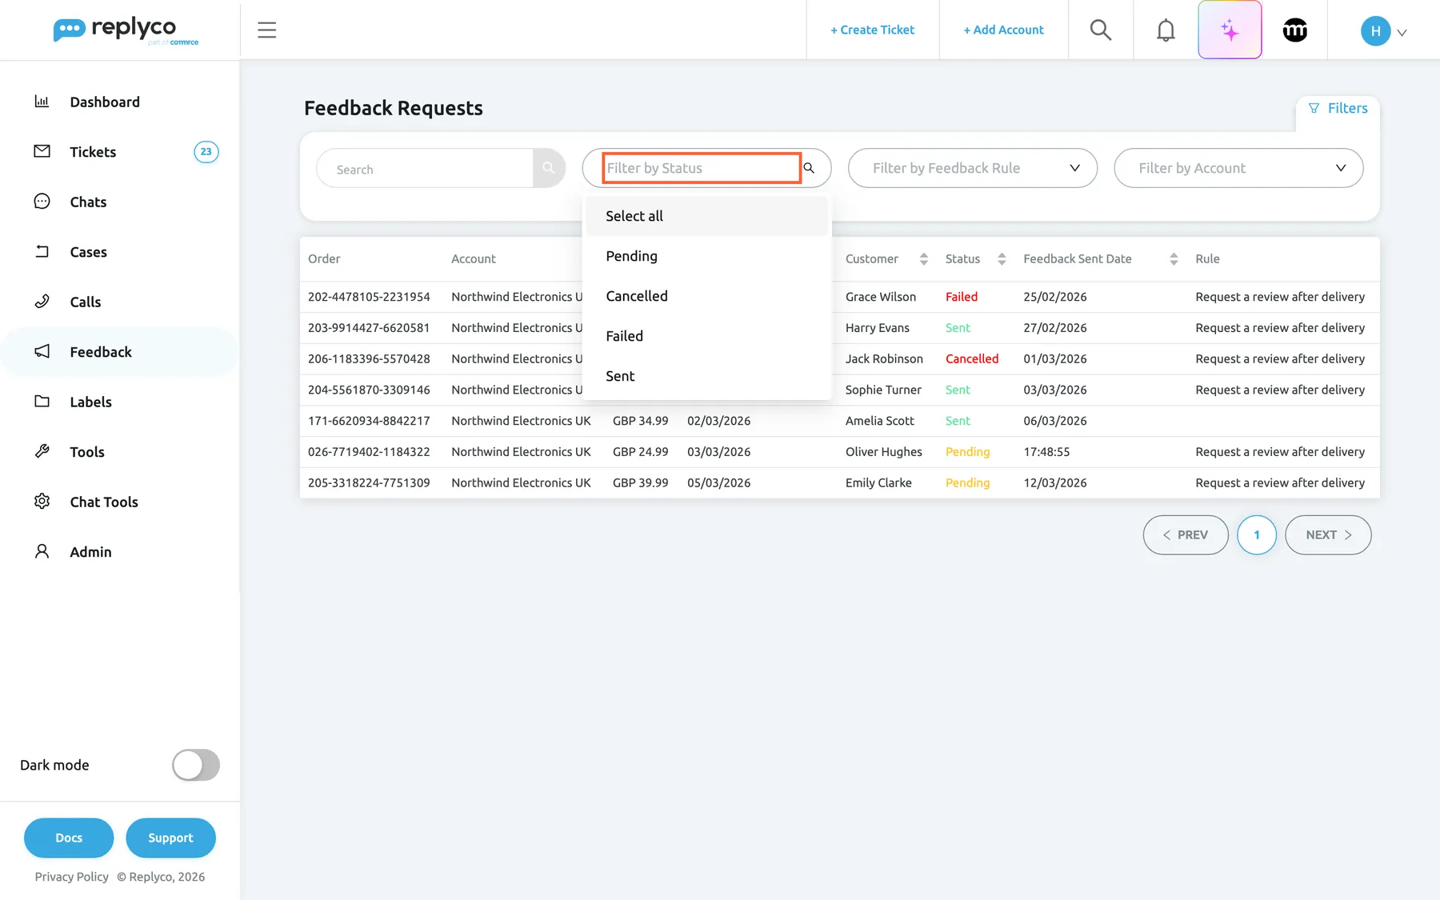
Task: Click the Tools wrench icon
Action: [x=42, y=451]
